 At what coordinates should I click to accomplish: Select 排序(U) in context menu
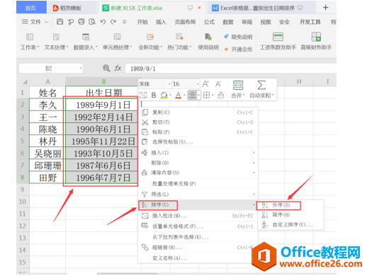pos(198,205)
